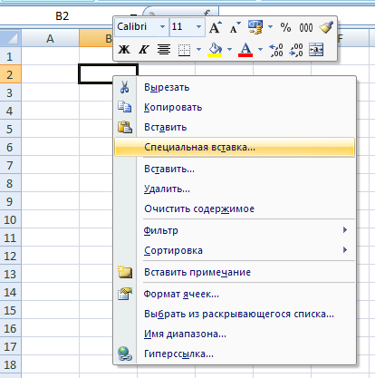
Task: Choose Гиперссылка… from context menu
Action: click(x=235, y=354)
